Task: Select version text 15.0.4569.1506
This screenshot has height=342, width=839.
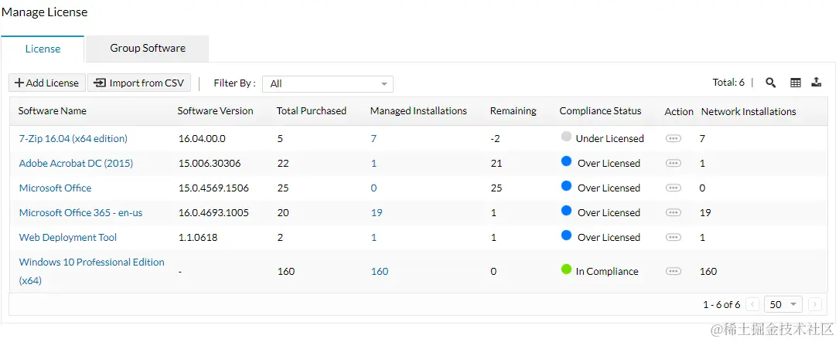Action: click(213, 188)
